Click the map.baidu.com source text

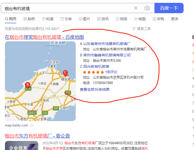click(16, 125)
